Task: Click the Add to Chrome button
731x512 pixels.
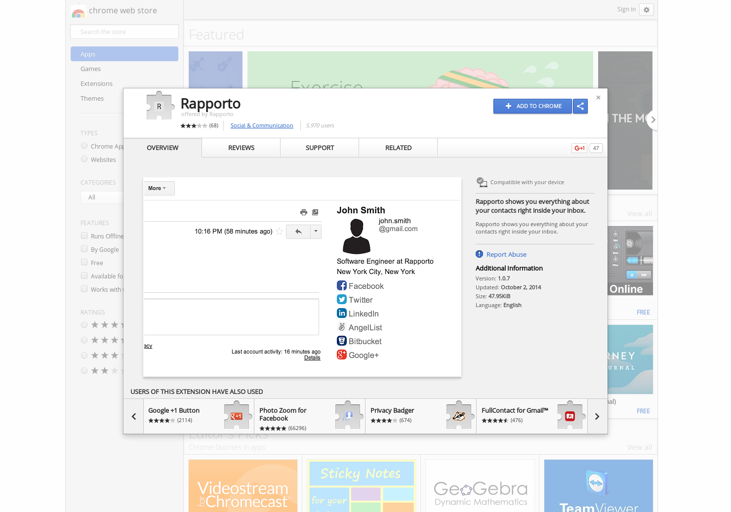Action: (532, 106)
